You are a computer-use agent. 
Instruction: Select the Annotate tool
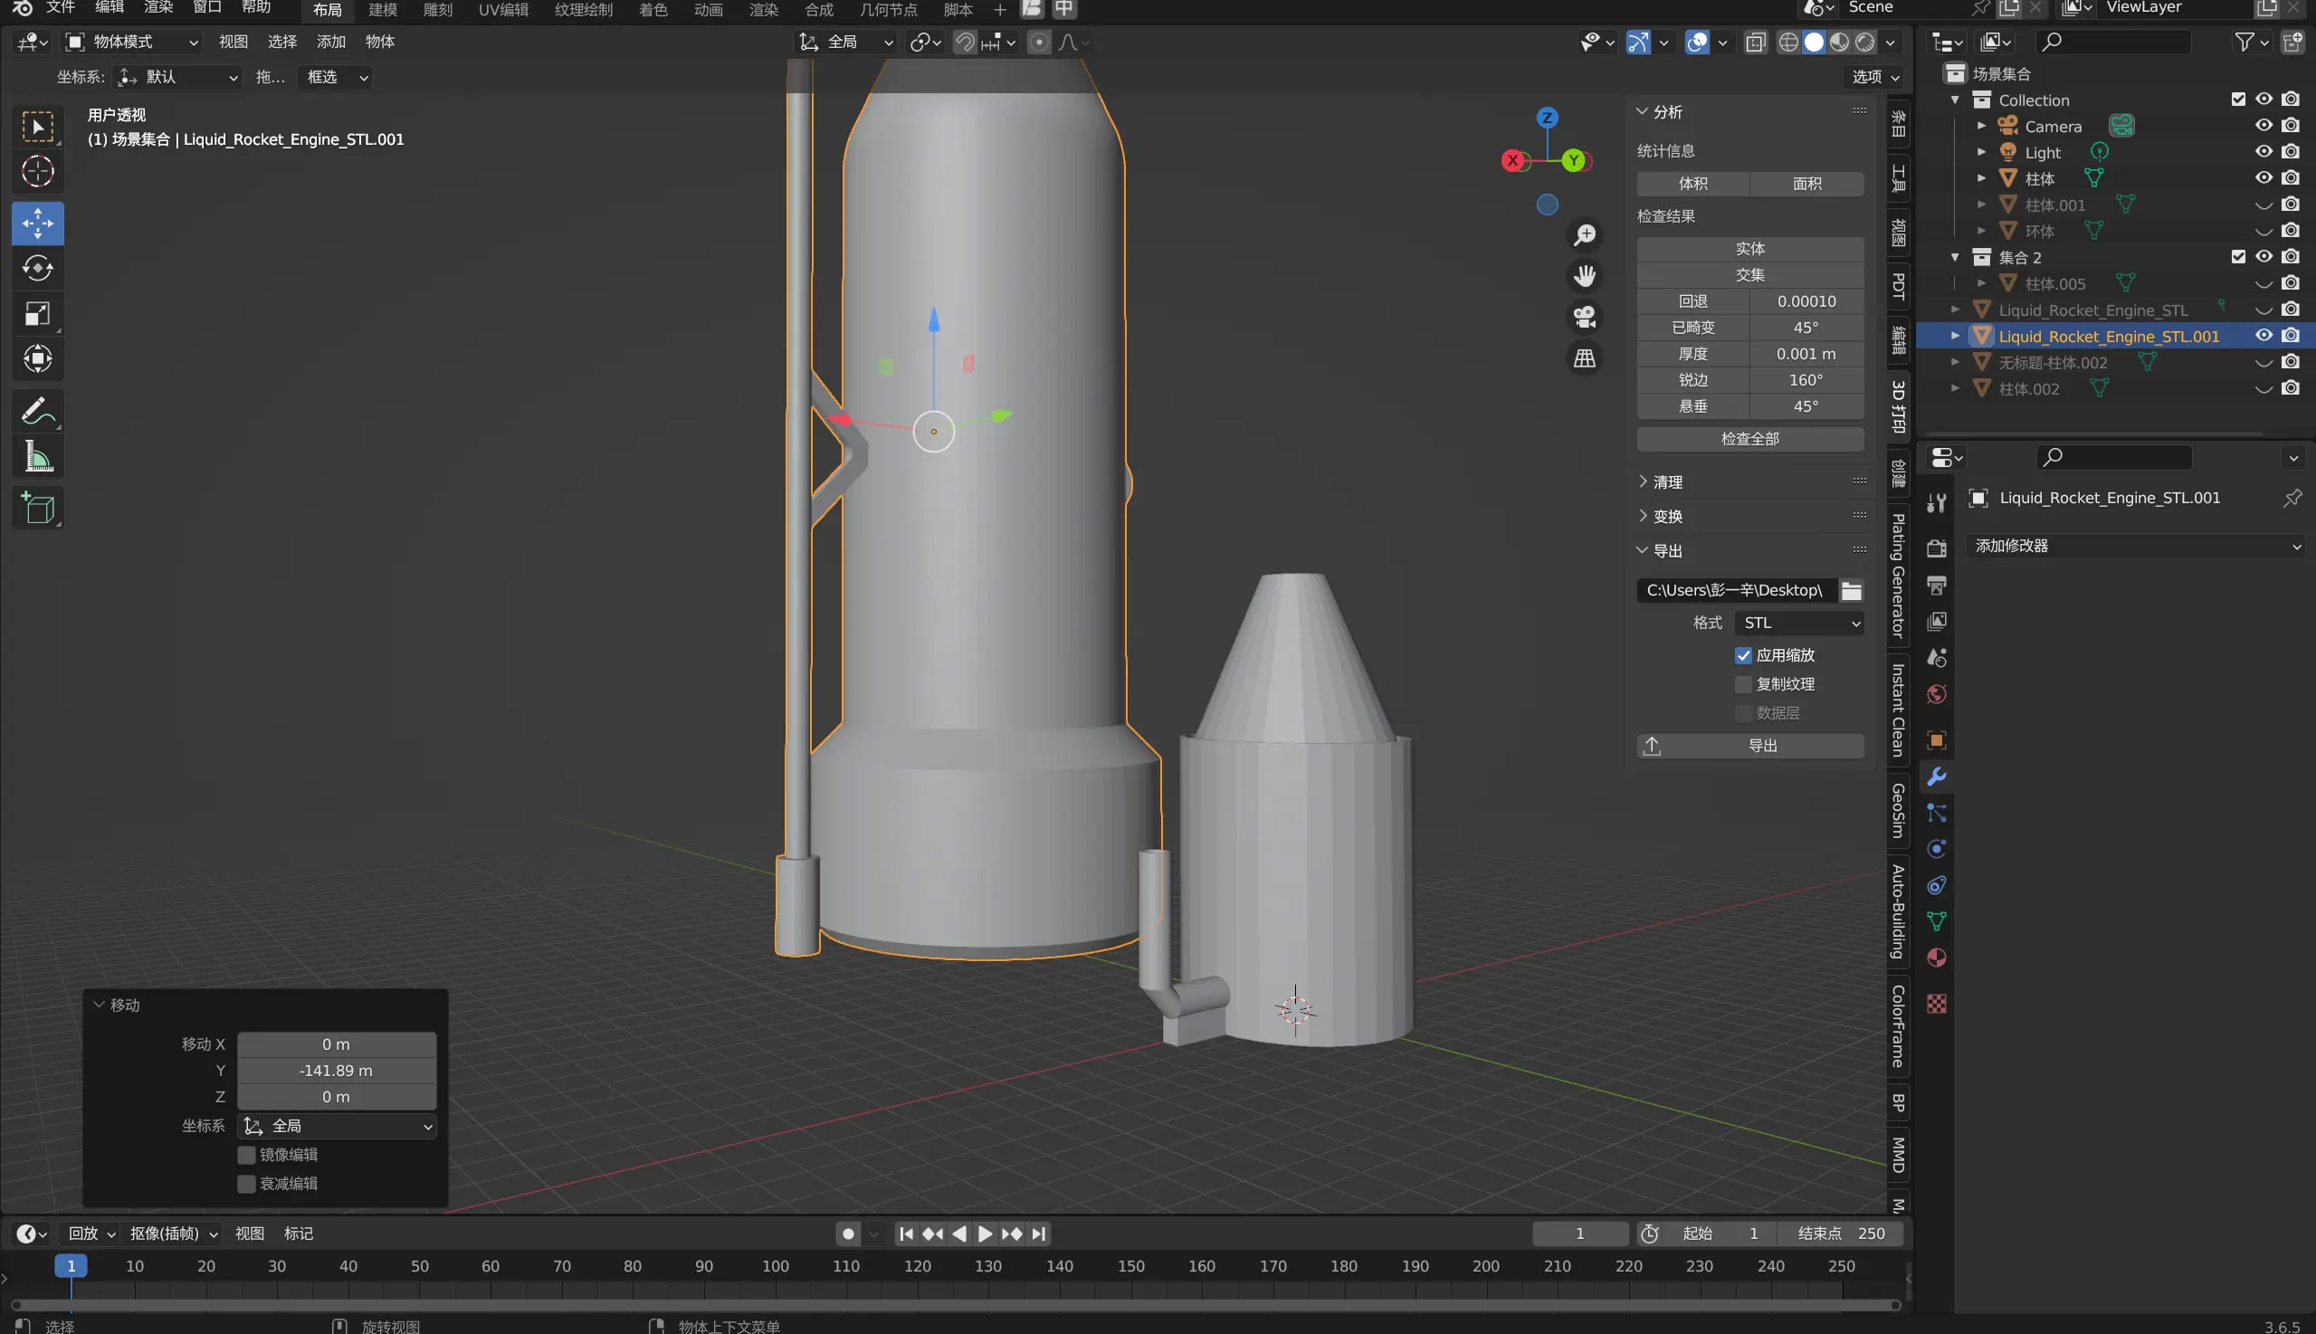point(38,411)
